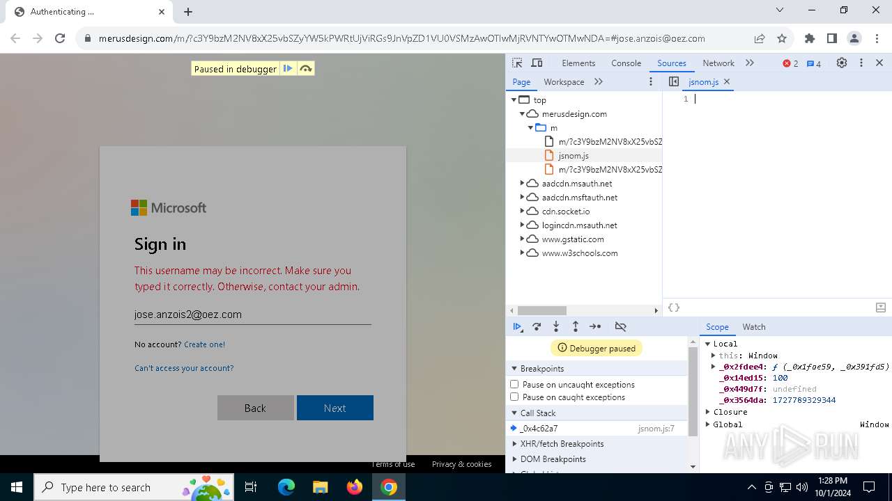The image size is (892, 501).
Task: Follow the Create one! link
Action: [x=204, y=344]
